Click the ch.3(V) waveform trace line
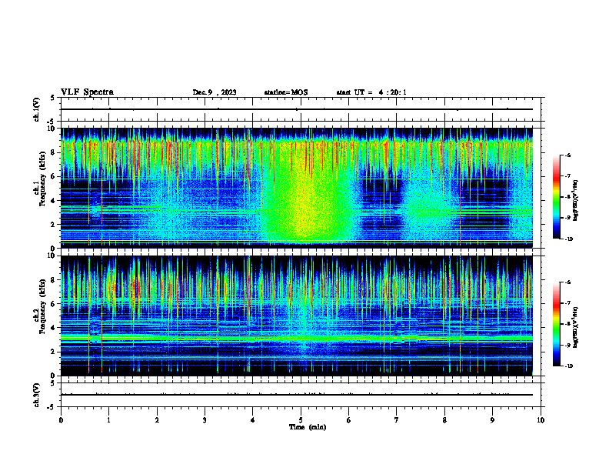This screenshot has width=609, height=471. 297,395
